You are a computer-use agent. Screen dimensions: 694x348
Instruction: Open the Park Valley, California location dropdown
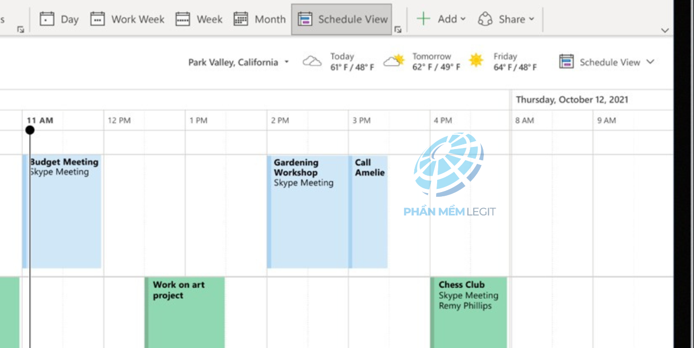tap(238, 62)
